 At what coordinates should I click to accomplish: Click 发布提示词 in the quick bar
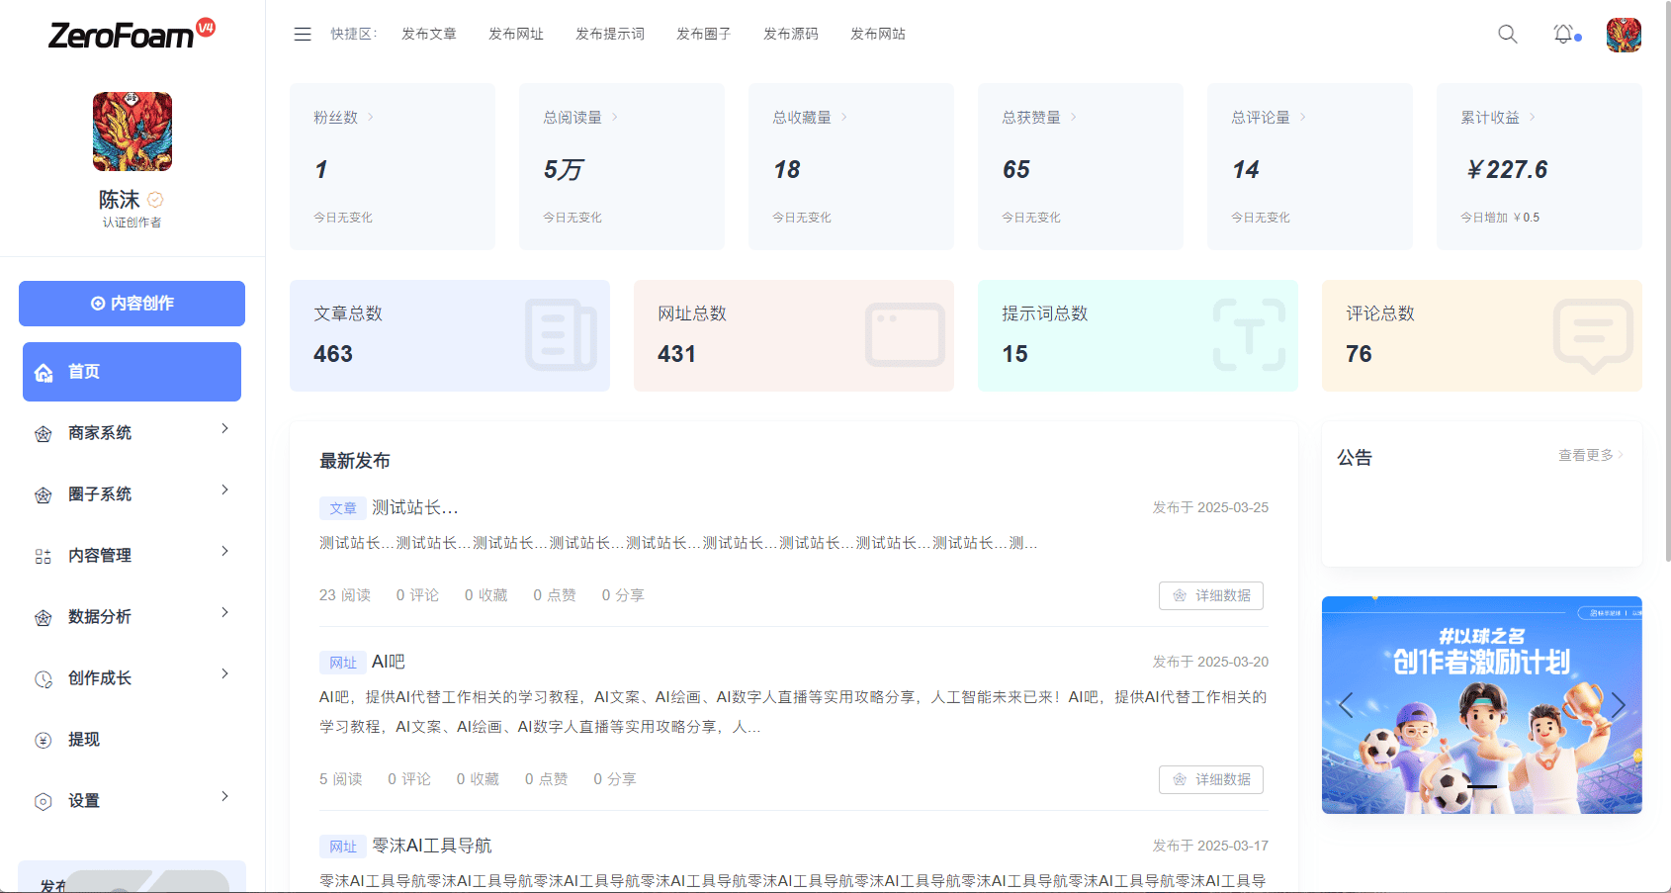click(x=608, y=33)
